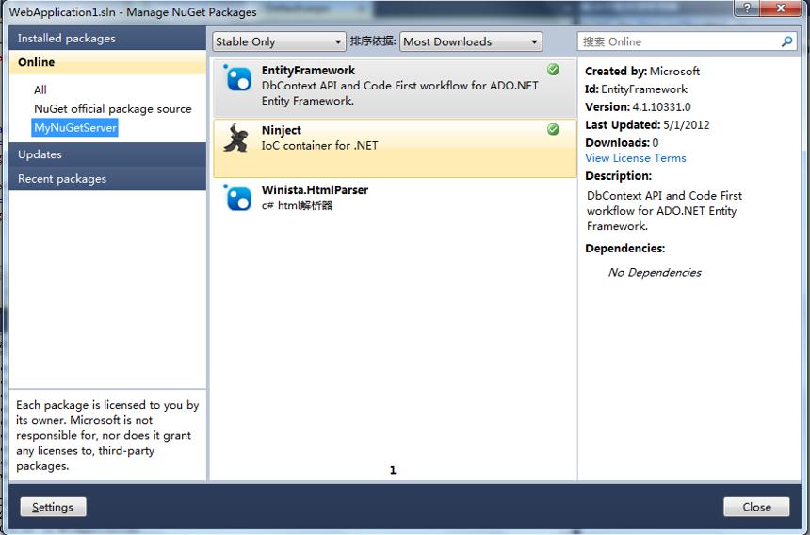
Task: Click the Ninject ninja icon
Action: point(236,138)
